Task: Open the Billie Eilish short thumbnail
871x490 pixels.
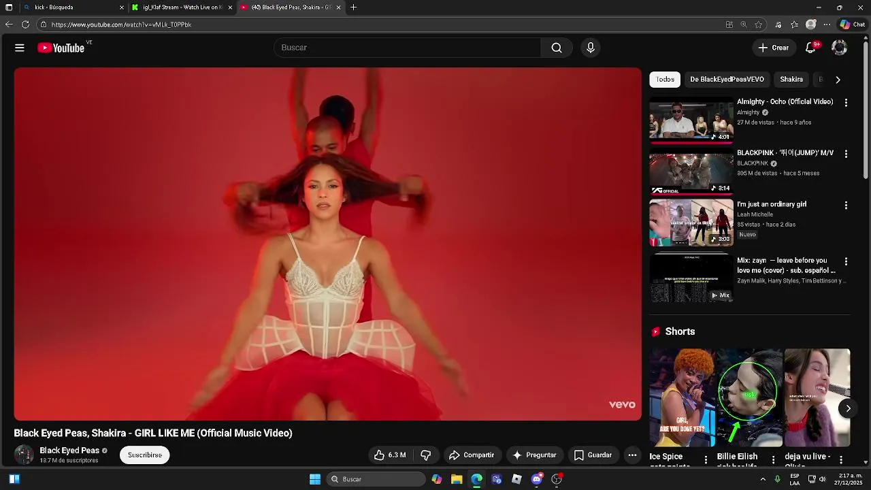Action: [749, 398]
